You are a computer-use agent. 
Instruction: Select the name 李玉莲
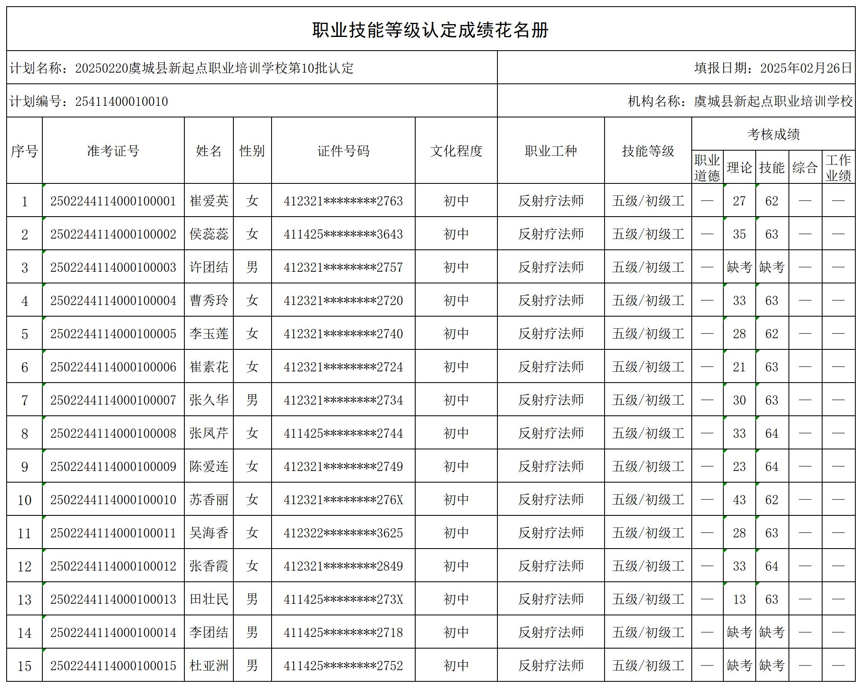(209, 334)
